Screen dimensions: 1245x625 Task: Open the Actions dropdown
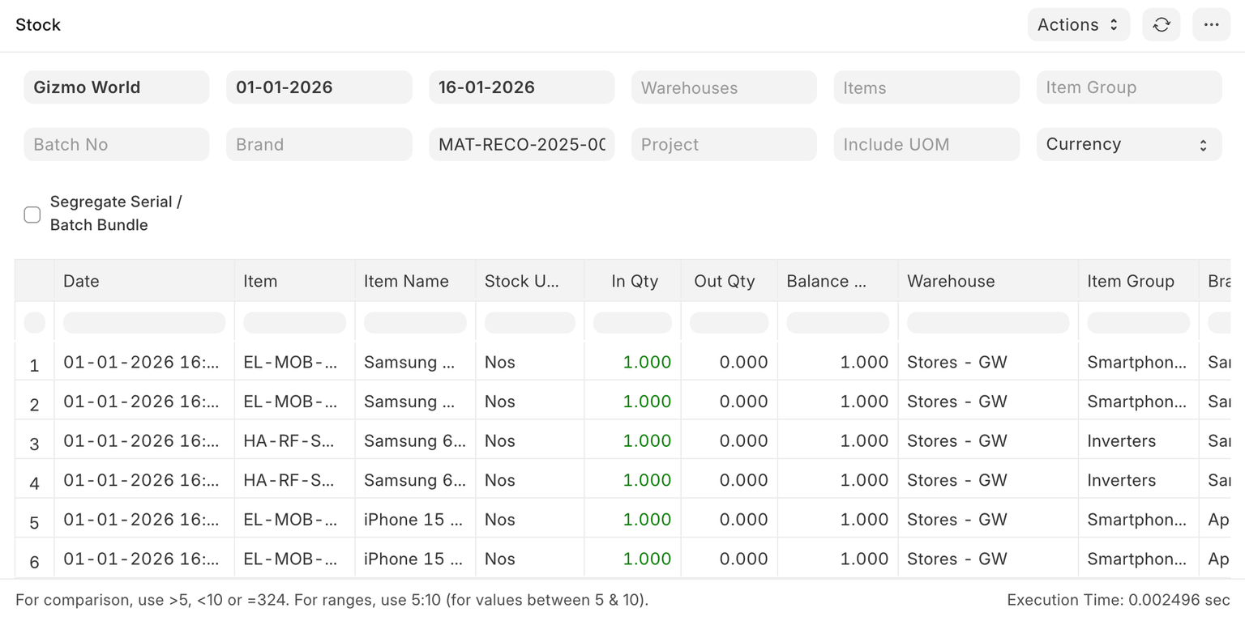point(1078,25)
